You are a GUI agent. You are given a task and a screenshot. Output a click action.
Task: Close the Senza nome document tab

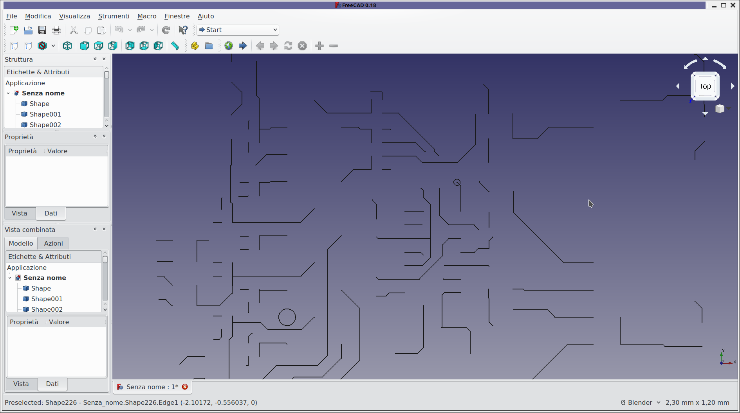pyautogui.click(x=185, y=387)
